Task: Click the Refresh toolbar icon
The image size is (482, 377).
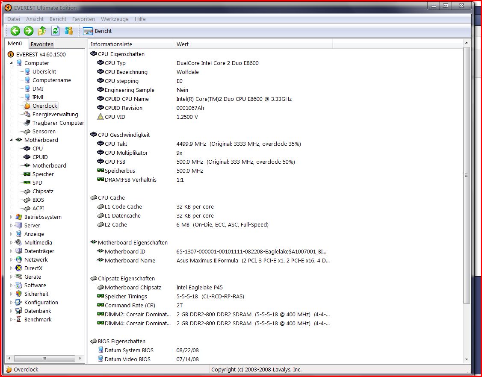Action: coord(55,31)
